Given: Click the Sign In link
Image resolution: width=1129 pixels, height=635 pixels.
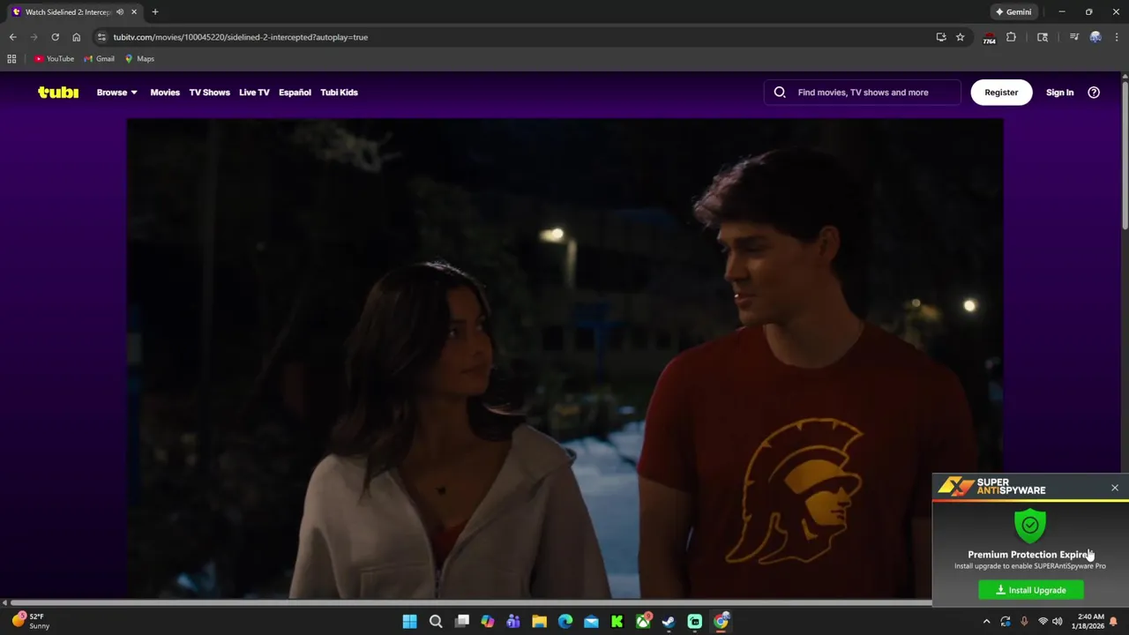Looking at the screenshot, I should pos(1059,92).
